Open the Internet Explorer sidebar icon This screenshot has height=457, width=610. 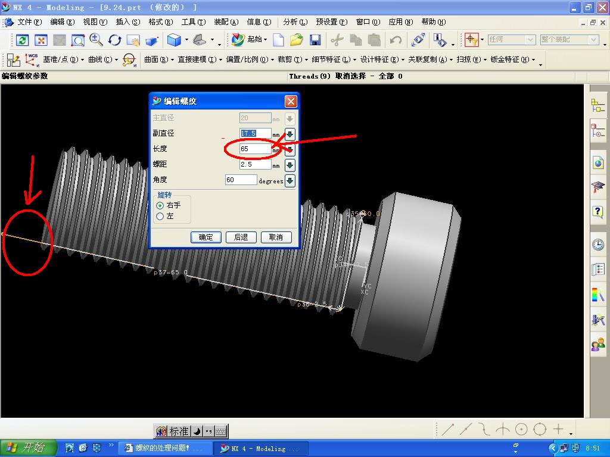[597, 162]
